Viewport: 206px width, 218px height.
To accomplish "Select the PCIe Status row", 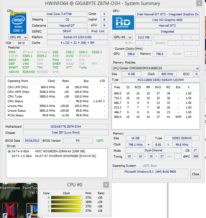I will [57, 115].
